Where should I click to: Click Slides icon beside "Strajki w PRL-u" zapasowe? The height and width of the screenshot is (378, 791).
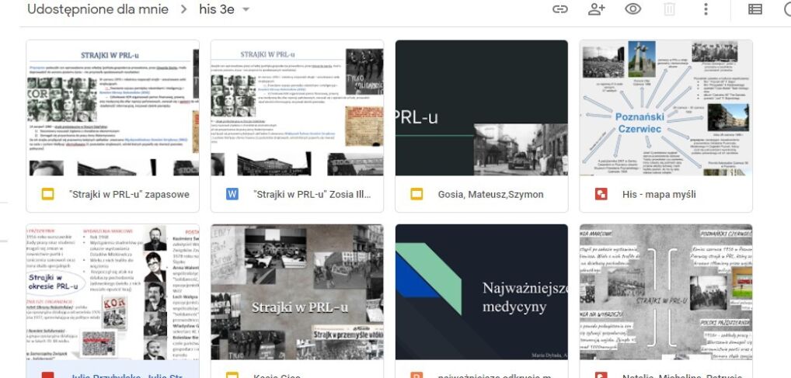47,194
